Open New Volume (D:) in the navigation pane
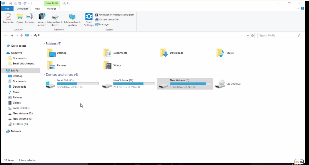This screenshot has width=309, height=165. pos(20,113)
